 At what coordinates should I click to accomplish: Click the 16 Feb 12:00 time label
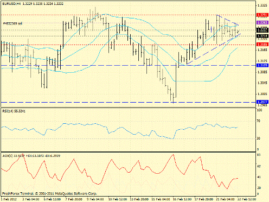[182, 199]
